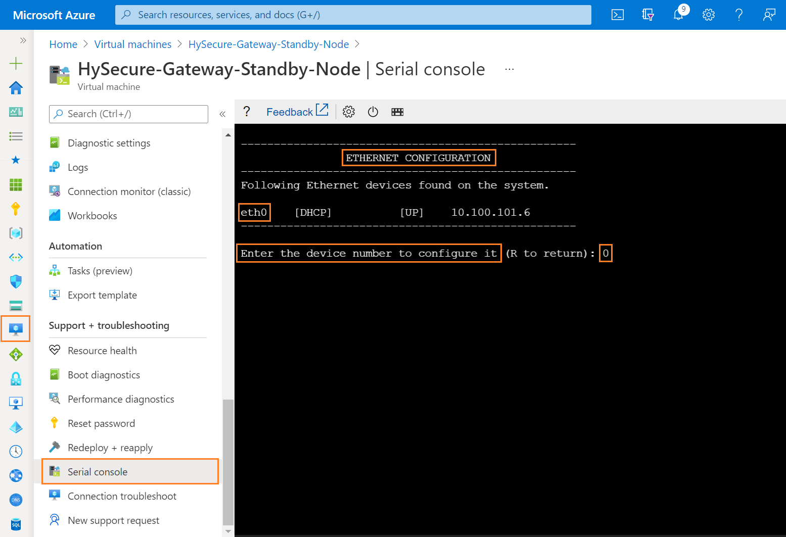
Task: Click the resource menu scroll down arrow
Action: click(x=228, y=531)
